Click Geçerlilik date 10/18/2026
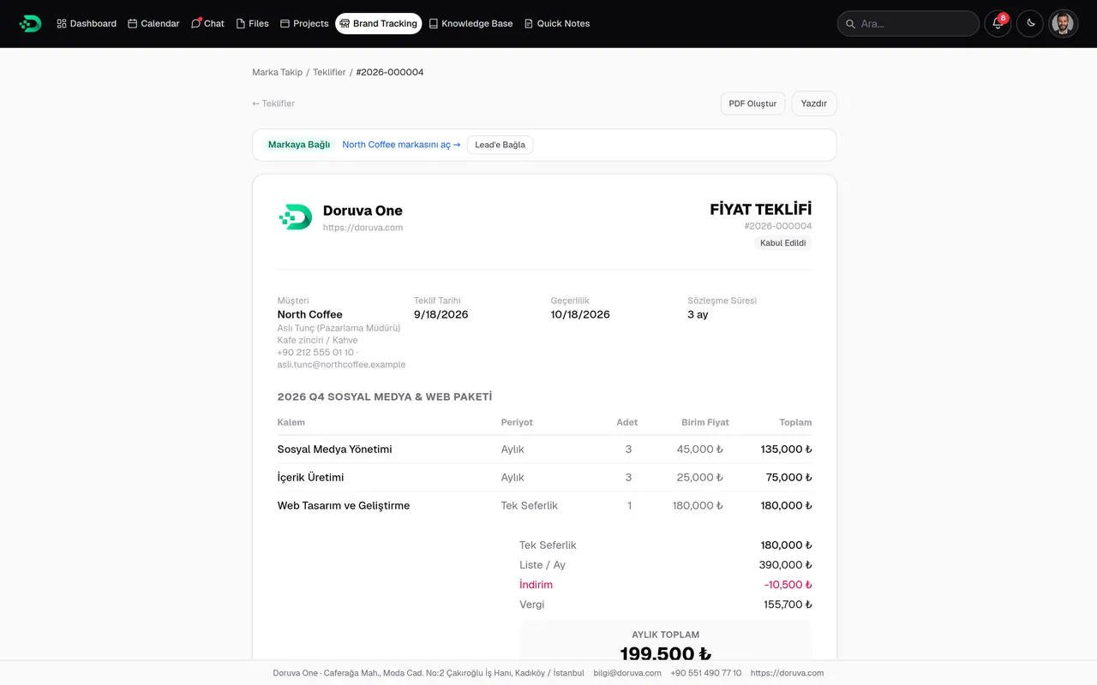1097x685 pixels. coord(580,314)
